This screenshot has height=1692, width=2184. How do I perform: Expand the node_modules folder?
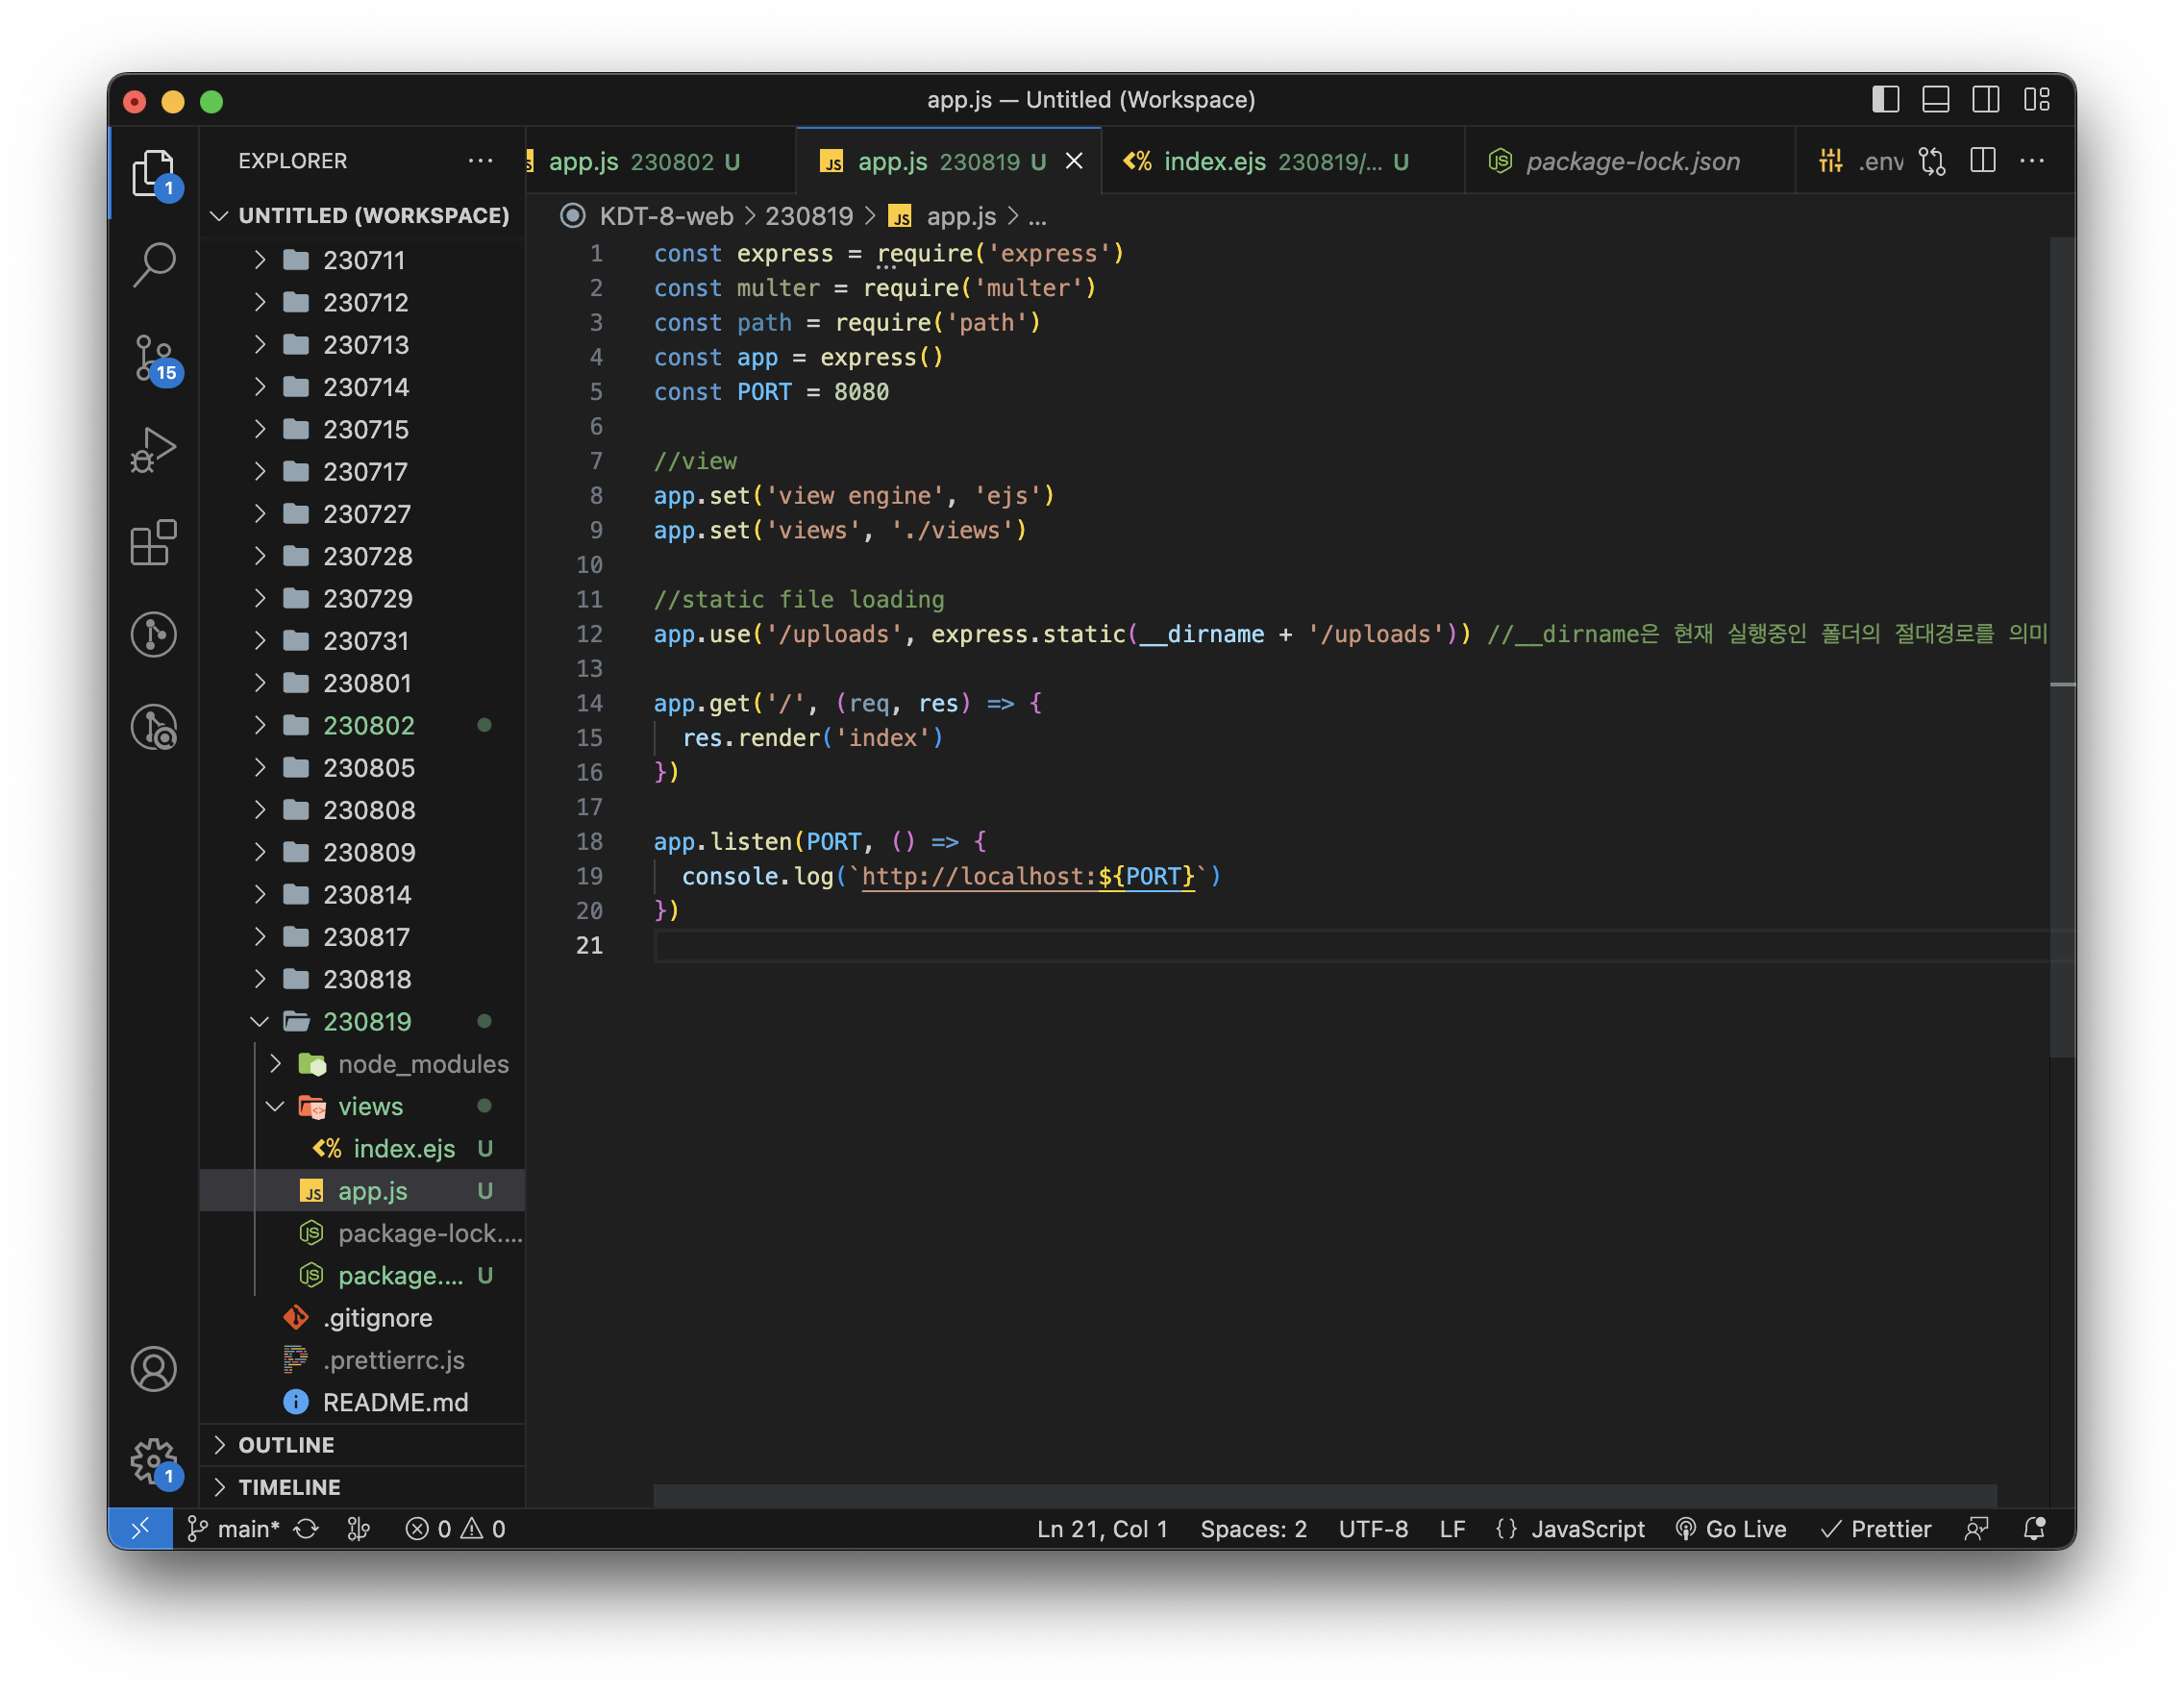tap(362, 1064)
